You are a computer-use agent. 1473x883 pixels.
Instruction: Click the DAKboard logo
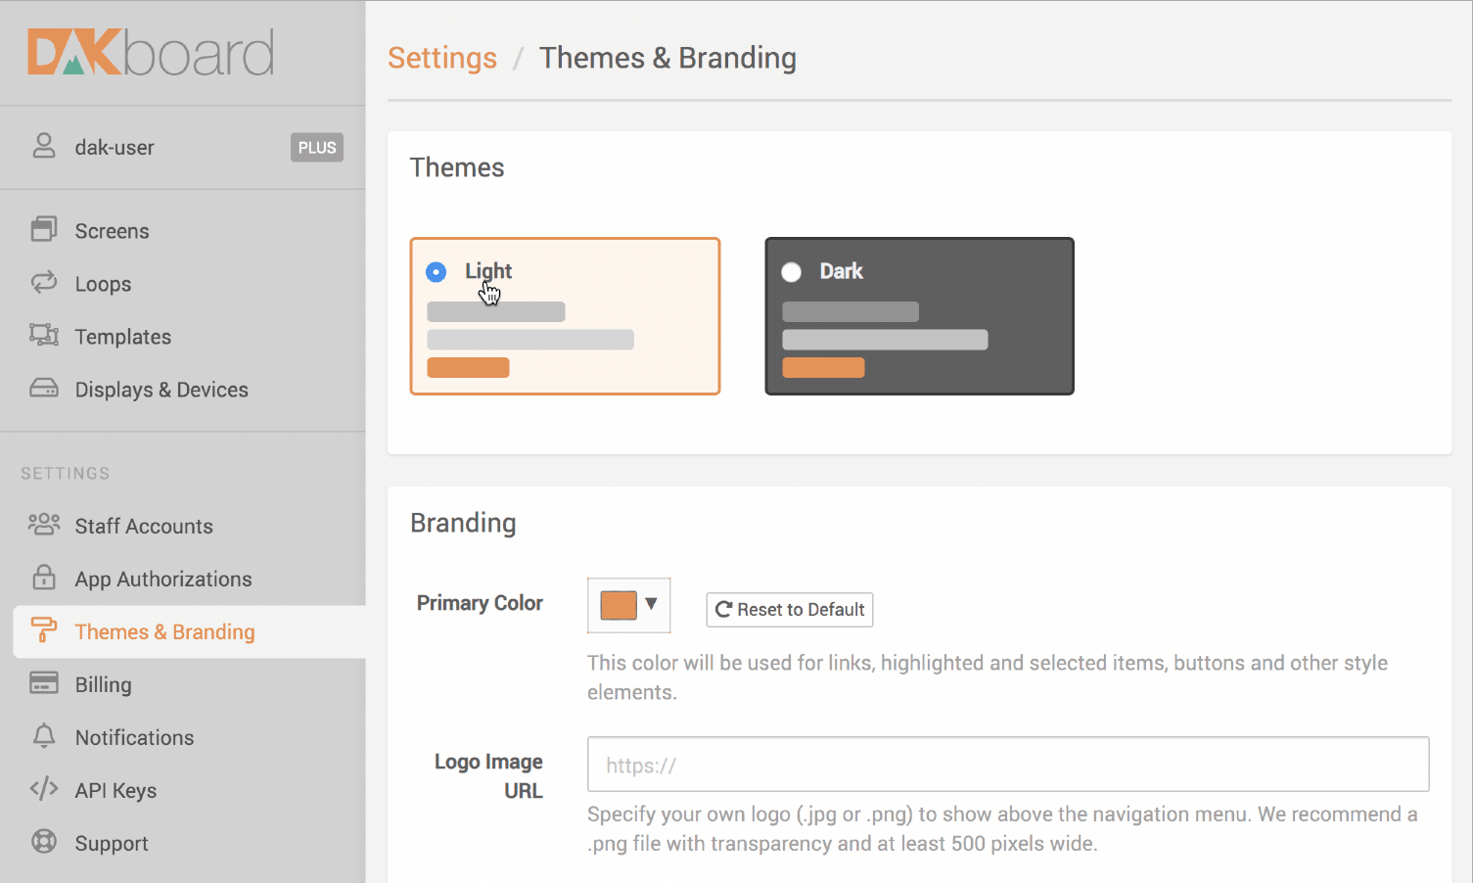pos(151,53)
